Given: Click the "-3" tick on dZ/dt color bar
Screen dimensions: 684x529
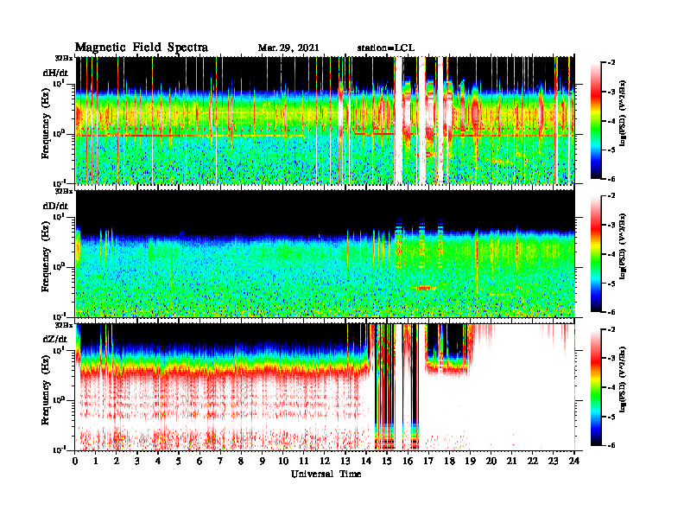Looking at the screenshot, I should (x=611, y=358).
